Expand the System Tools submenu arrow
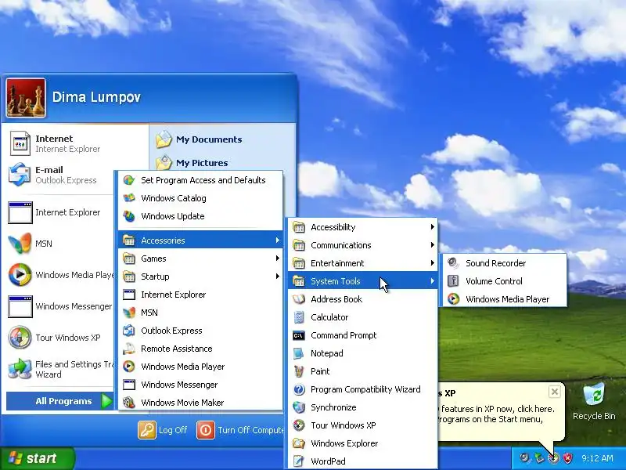Screen dimensions: 626x470 [433, 281]
